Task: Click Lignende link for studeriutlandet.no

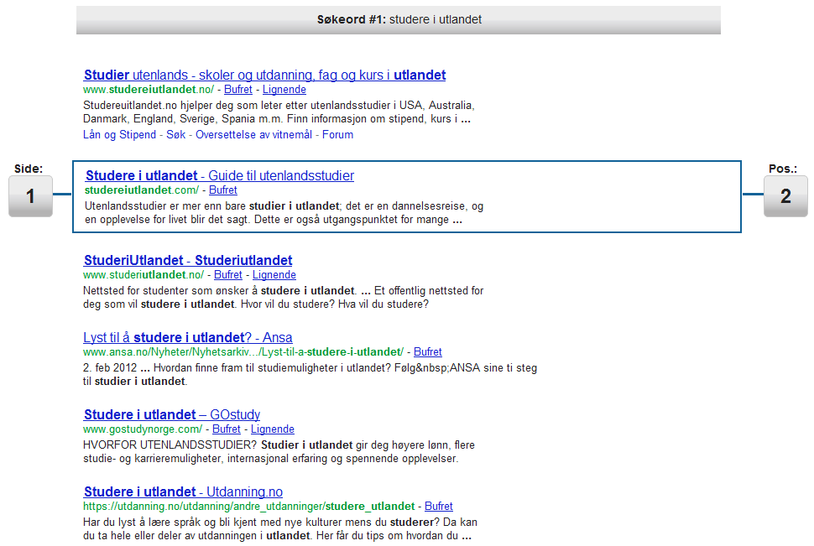Action: pyautogui.click(x=274, y=275)
